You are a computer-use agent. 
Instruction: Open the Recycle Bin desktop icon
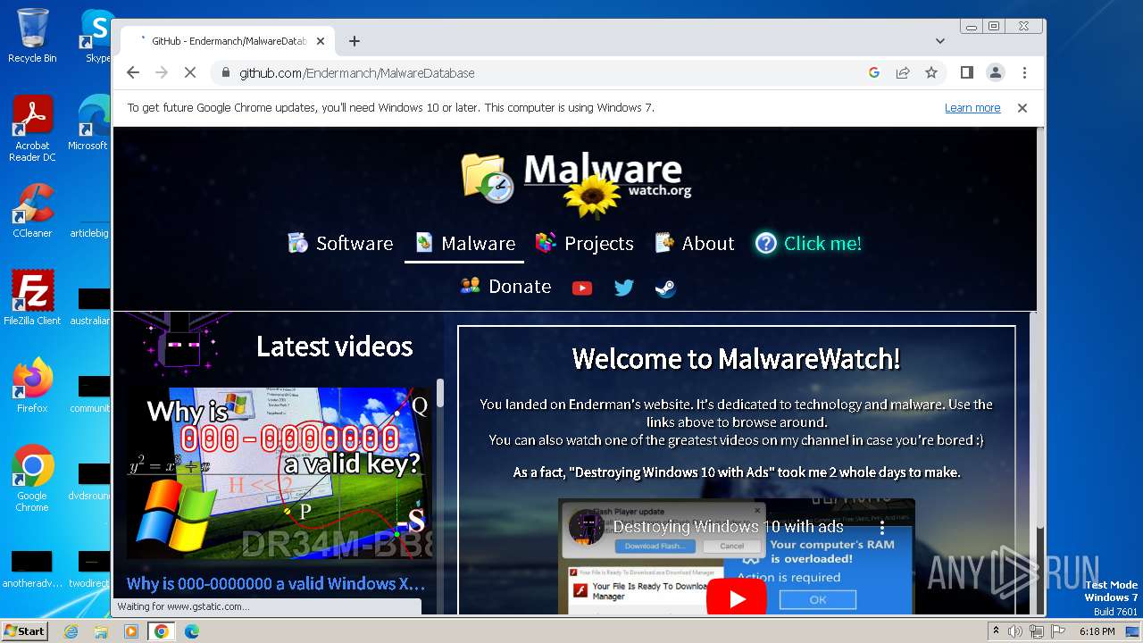pos(32,37)
